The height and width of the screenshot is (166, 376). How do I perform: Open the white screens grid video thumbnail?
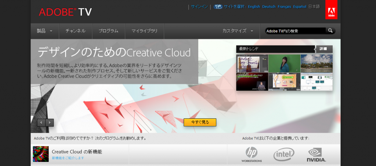[x=317, y=82]
